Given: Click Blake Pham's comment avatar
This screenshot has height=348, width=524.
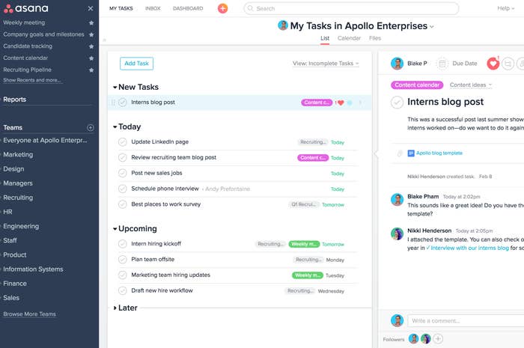Looking at the screenshot, I should pos(397,199).
